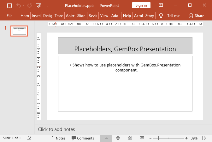Viewport: 212px width, 142px height.
Task: Click the Tell me lightbulb icon
Action: tap(161, 15)
